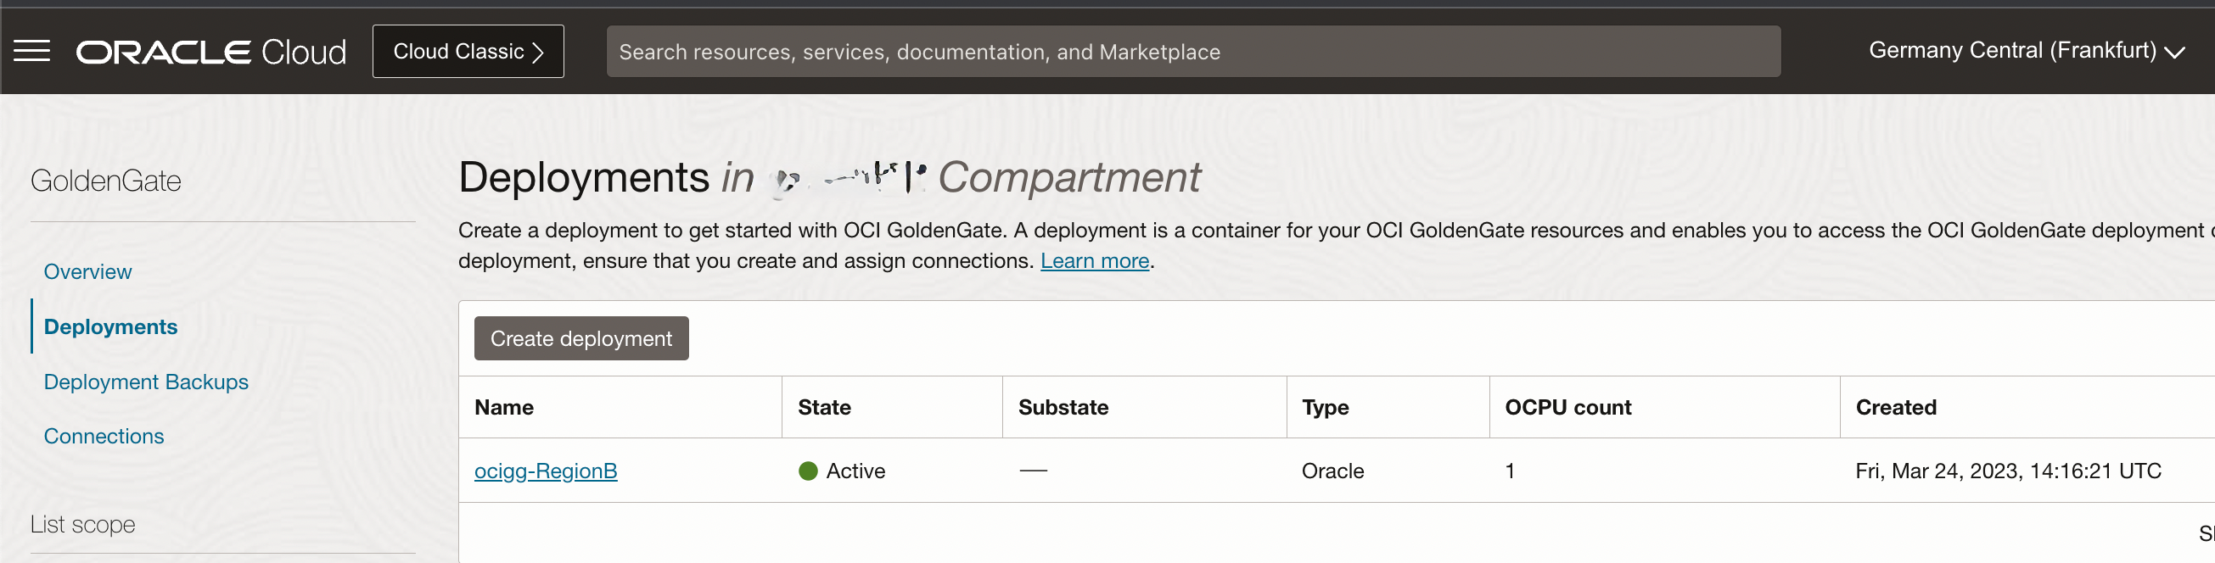The height and width of the screenshot is (563, 2215).
Task: Open the ocigg-RegionB deployment link
Action: pyautogui.click(x=546, y=471)
